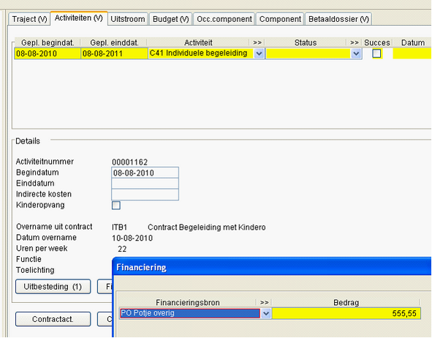Click the Uitbesteding (1) button
The width and height of the screenshot is (432, 338).
pyautogui.click(x=53, y=287)
